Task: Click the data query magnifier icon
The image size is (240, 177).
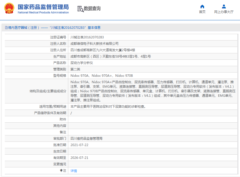Action: coord(80,9)
